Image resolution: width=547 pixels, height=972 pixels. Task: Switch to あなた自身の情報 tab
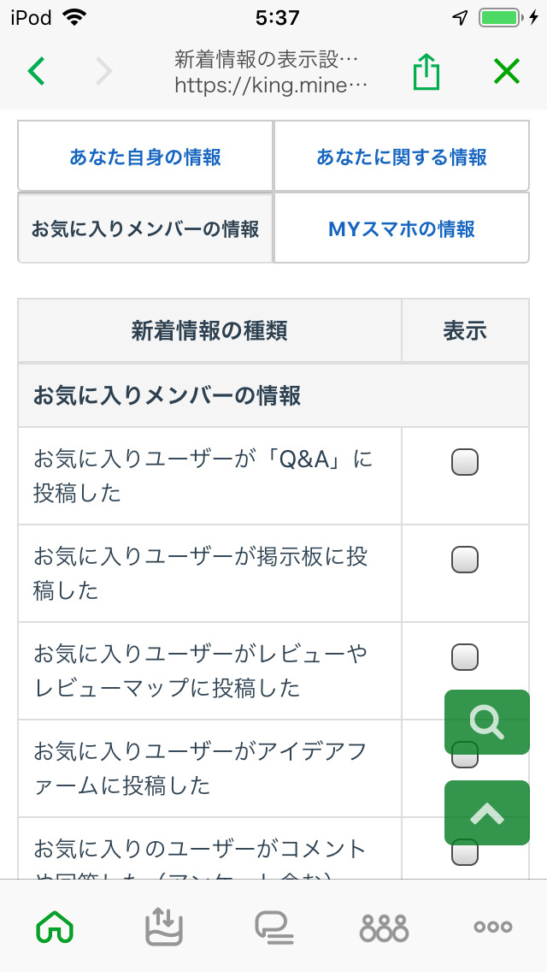145,157
